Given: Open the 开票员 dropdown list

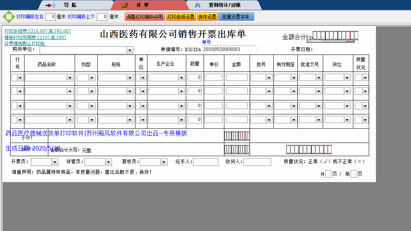Looking at the screenshot, I should [55, 162].
